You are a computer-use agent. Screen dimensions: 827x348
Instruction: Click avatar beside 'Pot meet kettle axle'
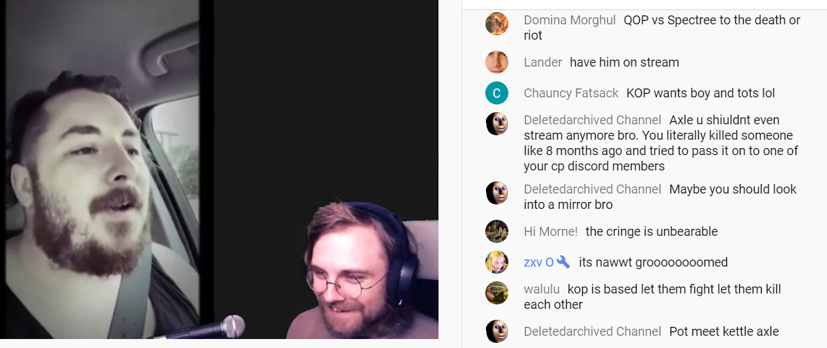[x=497, y=331]
